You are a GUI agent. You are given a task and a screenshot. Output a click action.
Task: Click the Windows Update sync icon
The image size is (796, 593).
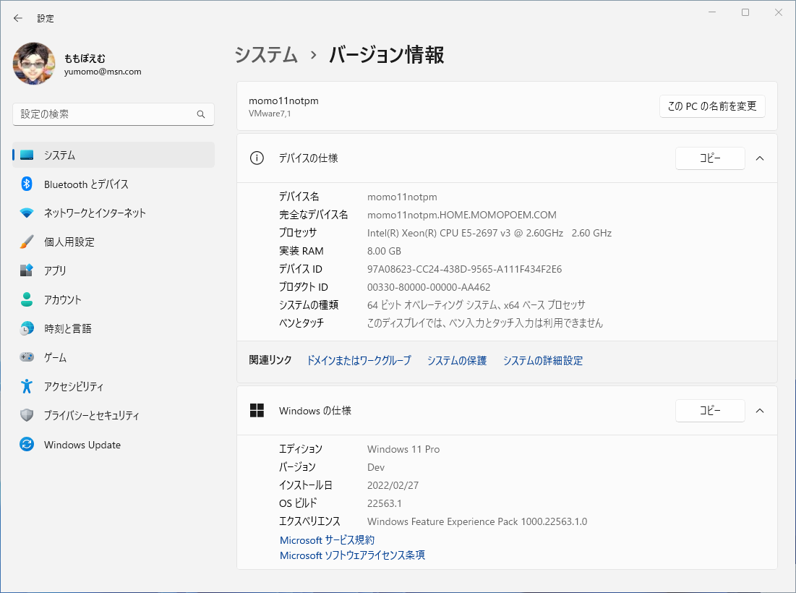27,444
